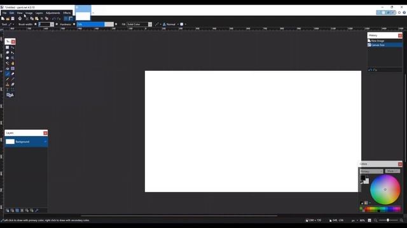Decrease brush width minus button
Screen dimensions: 407x228
36,24
